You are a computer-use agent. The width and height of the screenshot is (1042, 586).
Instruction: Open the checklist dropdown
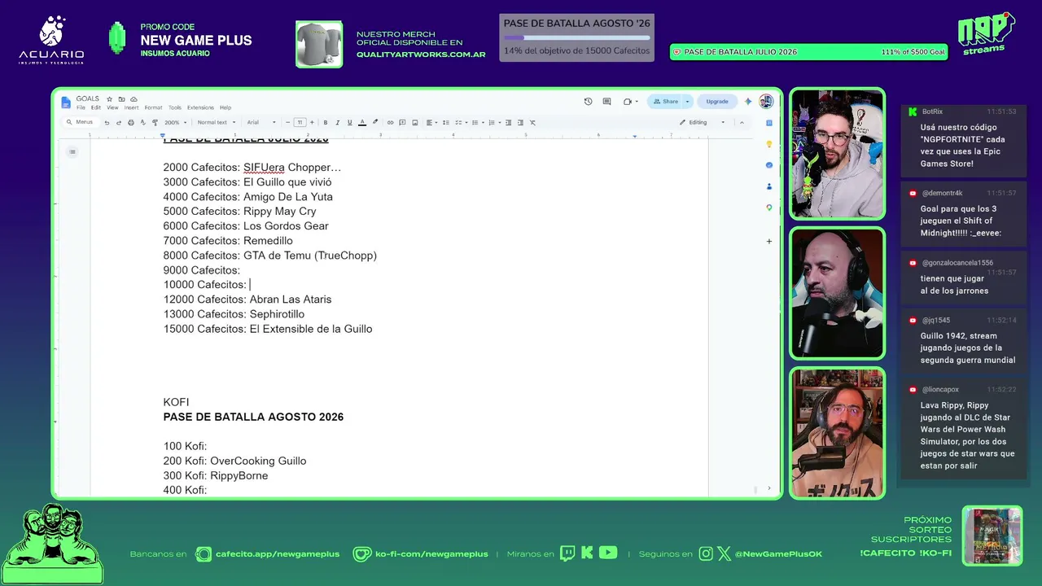tap(461, 123)
